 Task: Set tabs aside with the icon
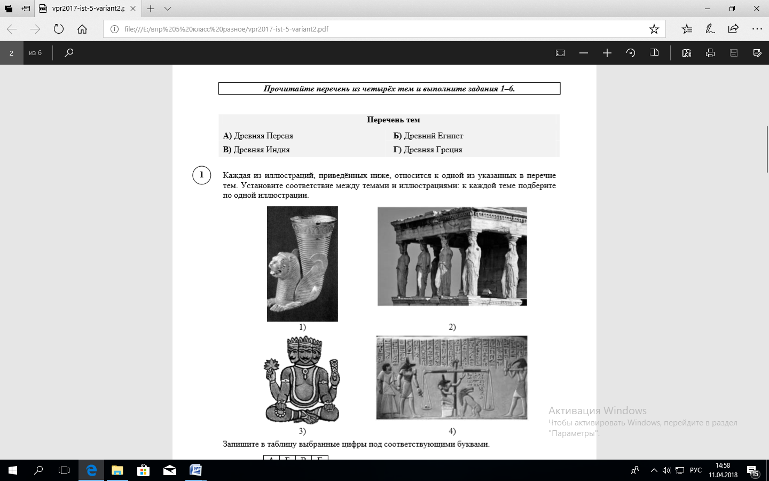[x=26, y=9]
